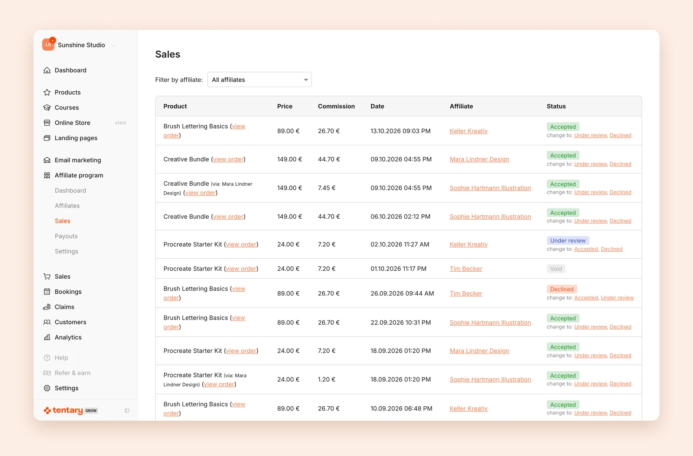Open Tim Becker on the 01.10.2026 row

pos(466,269)
